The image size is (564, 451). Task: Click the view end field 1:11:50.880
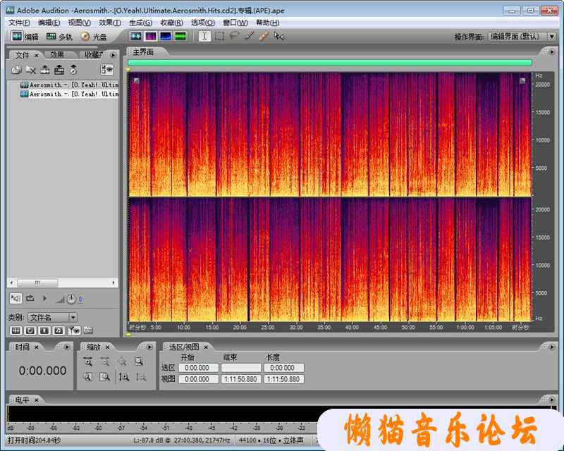click(x=240, y=379)
